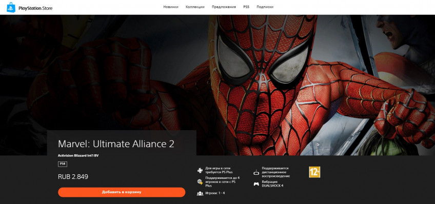Click the text Поддерживается до 4 игроков

(x=222, y=182)
